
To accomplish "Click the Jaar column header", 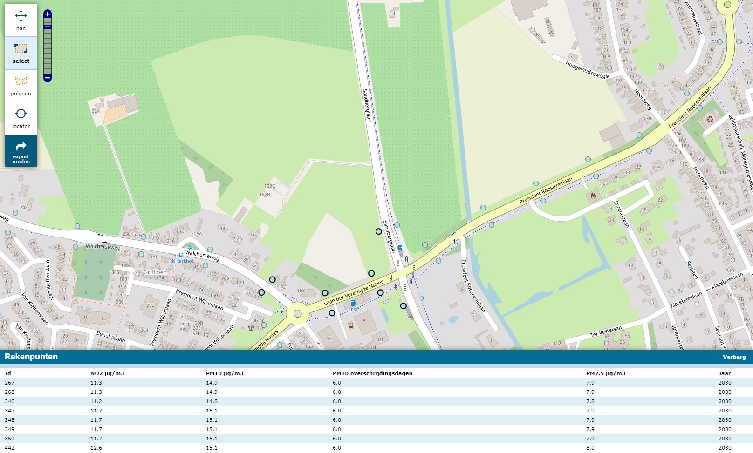I will (x=725, y=373).
